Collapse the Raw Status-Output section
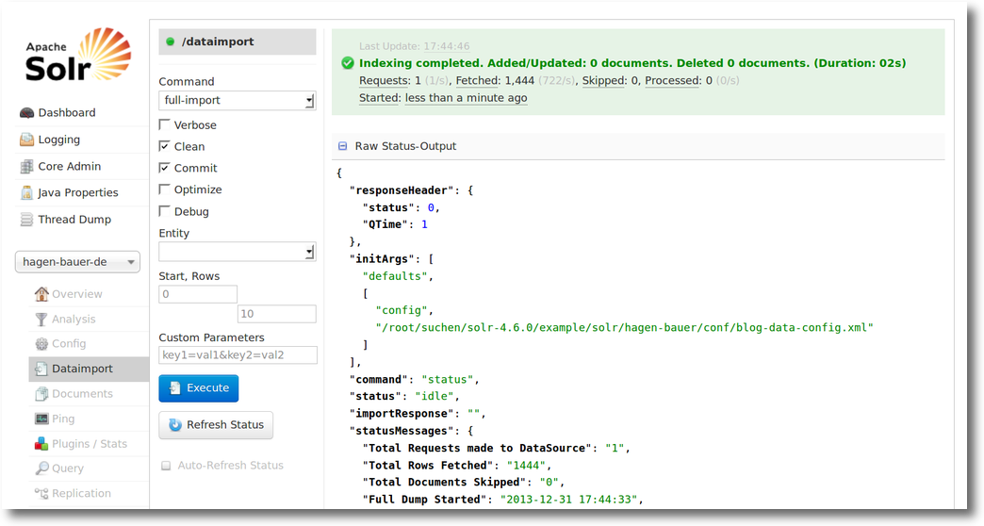 tap(343, 145)
